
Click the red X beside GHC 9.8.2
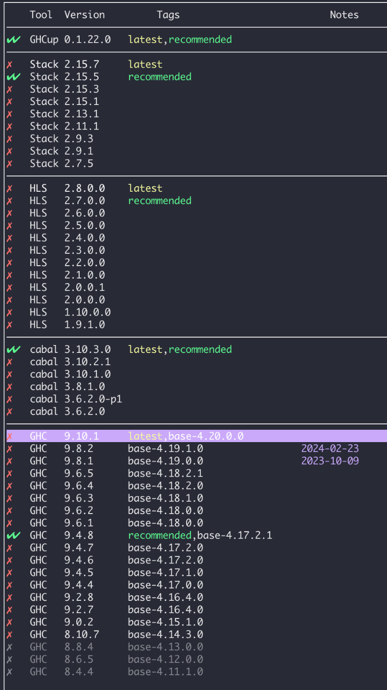point(9,449)
